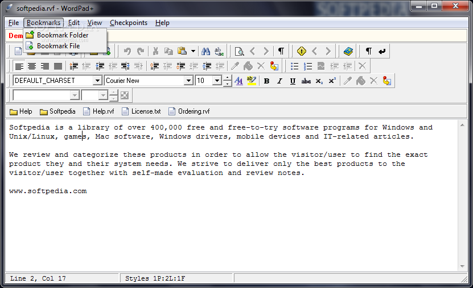
Task: Open the Softpedia bookmark folder
Action: pos(57,111)
